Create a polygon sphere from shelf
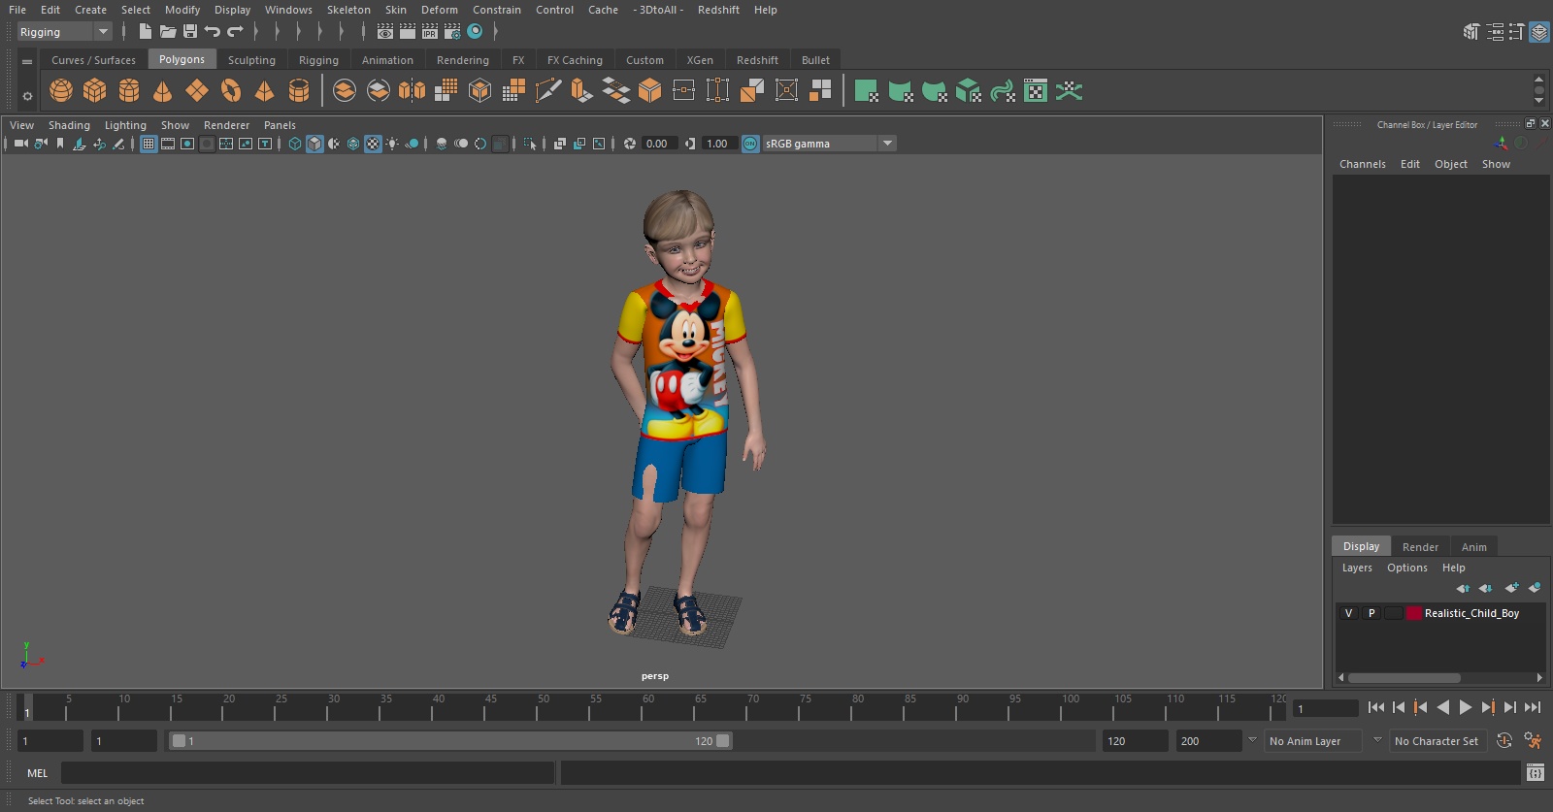 pos(61,91)
